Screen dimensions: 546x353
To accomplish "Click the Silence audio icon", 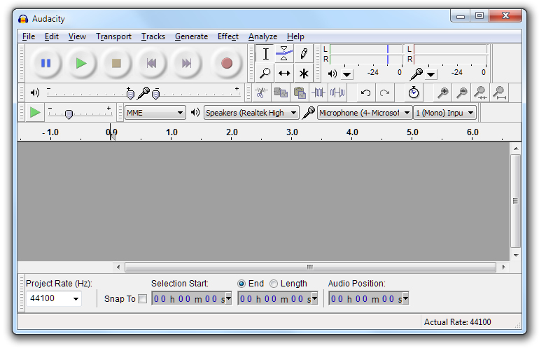I will pos(337,92).
